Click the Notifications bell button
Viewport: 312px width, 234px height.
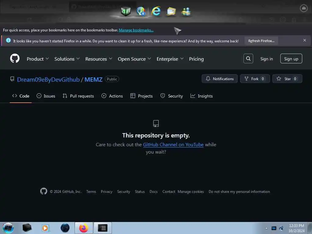point(220,79)
